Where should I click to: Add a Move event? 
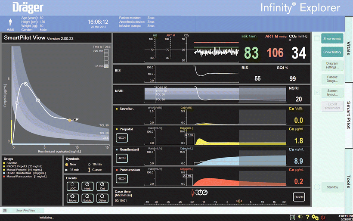72,199
